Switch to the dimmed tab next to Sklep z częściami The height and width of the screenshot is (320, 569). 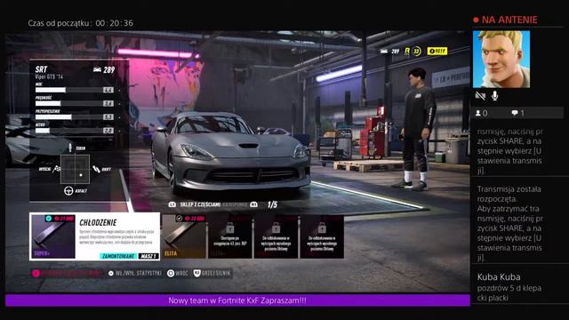pyautogui.click(x=236, y=204)
